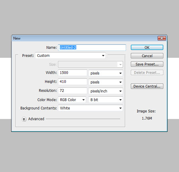This screenshot has height=172, width=179.
Task: Click the OK button
Action: click(147, 47)
